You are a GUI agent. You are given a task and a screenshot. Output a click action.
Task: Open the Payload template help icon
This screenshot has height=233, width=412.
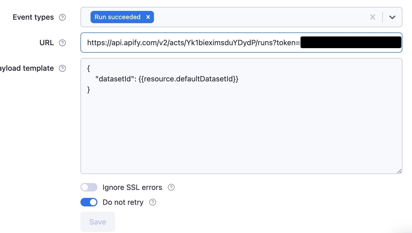coord(62,68)
